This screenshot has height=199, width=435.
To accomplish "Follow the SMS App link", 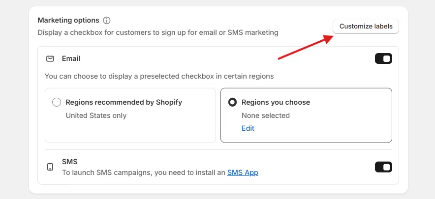I will 243,172.
